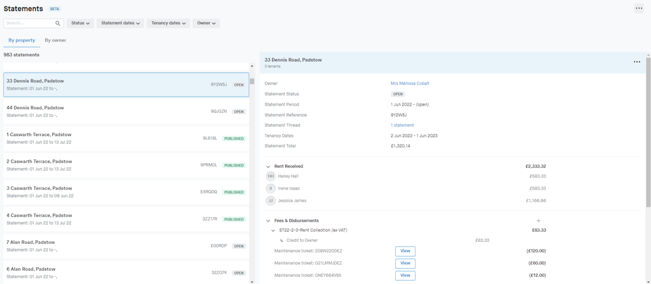The image size is (651, 284).
Task: Collapse the Fees & Disbursements section
Action: point(268,221)
